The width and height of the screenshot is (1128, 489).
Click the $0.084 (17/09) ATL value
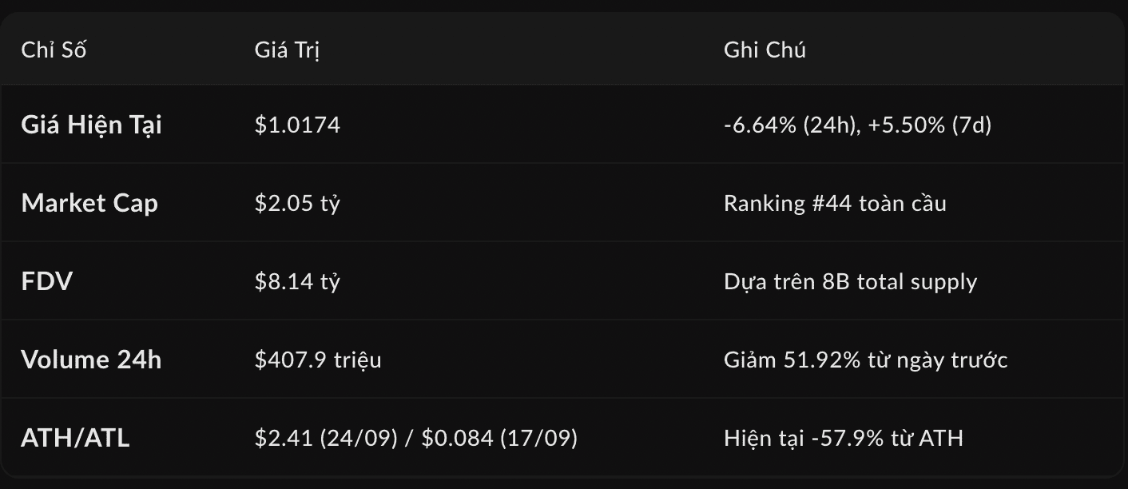point(499,438)
